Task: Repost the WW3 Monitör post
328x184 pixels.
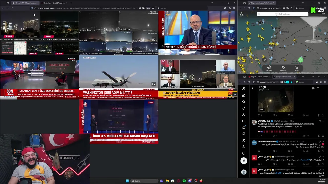Action: click(274, 136)
